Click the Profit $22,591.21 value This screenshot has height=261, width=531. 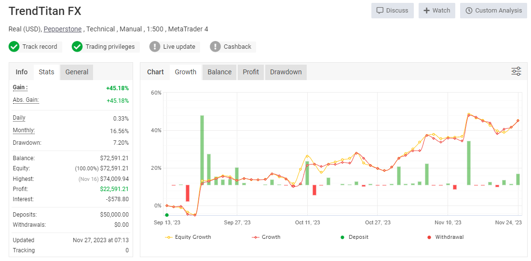[114, 189]
